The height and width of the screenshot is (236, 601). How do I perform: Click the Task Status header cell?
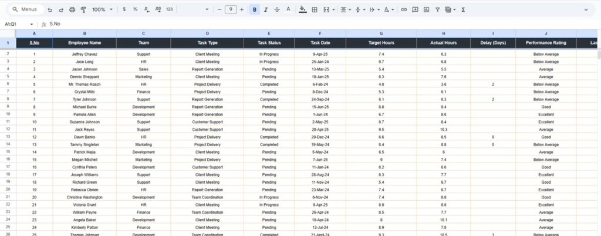pos(269,43)
